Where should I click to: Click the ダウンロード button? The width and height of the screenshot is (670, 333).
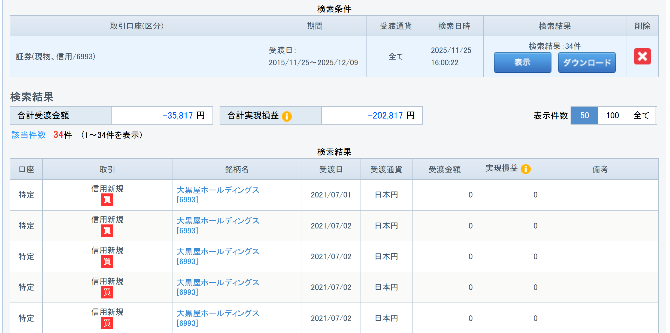click(587, 62)
